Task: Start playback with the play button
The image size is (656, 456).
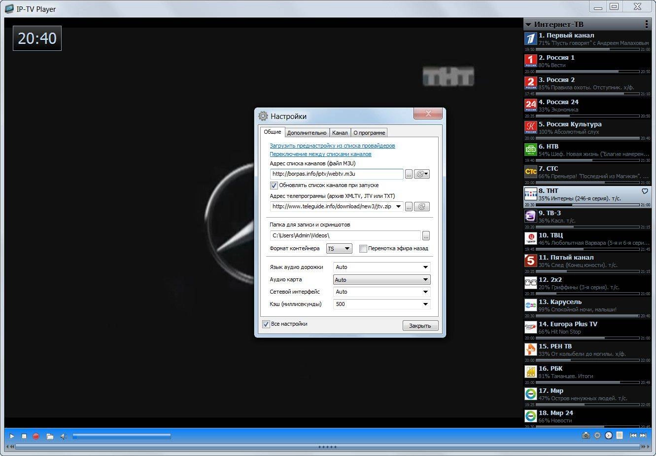Action: [x=12, y=436]
